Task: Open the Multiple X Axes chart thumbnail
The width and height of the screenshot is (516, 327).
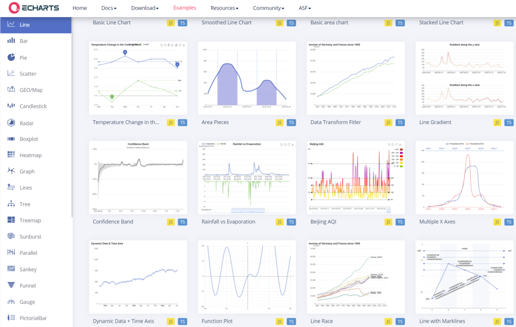Action: [x=464, y=178]
